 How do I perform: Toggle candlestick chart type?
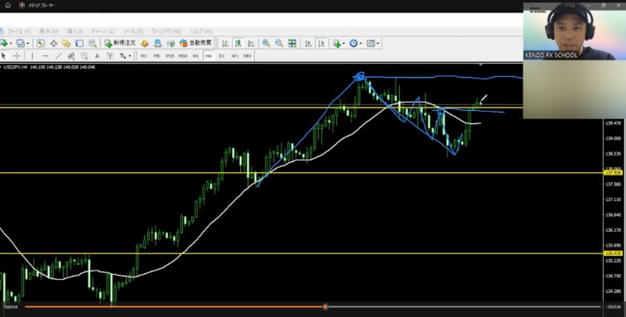tap(238, 43)
